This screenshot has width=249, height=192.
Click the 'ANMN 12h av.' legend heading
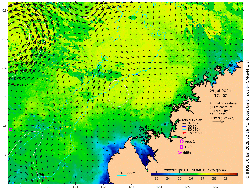[x=192, y=120]
